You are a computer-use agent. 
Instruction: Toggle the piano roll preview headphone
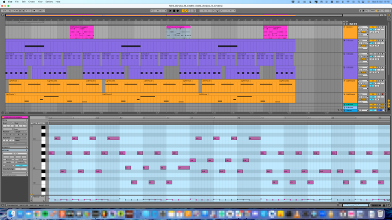pyautogui.click(x=32, y=127)
